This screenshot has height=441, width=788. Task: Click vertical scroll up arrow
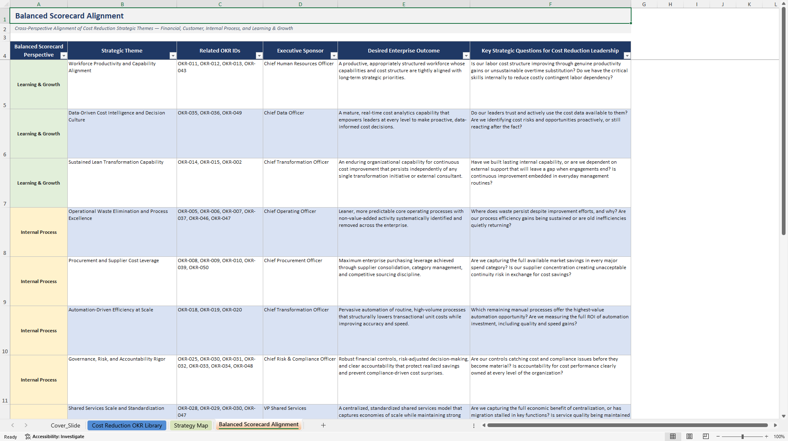tap(783, 4)
